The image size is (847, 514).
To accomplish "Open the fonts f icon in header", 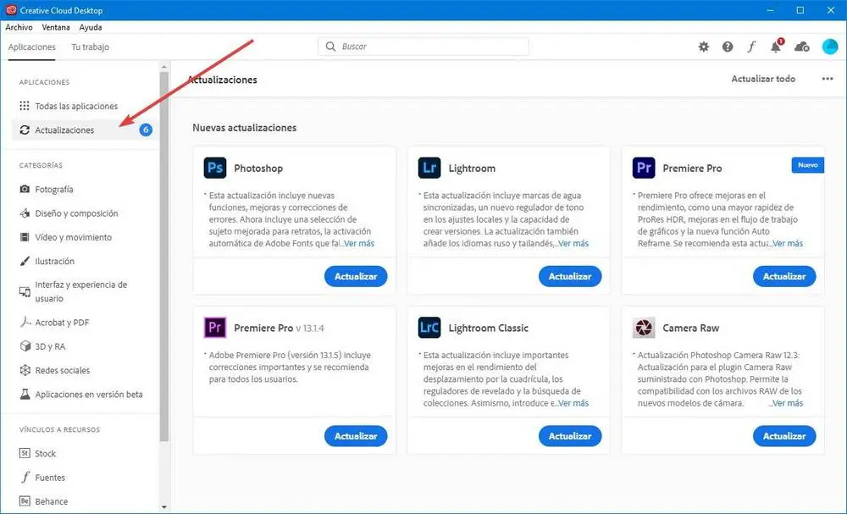I will tap(751, 47).
